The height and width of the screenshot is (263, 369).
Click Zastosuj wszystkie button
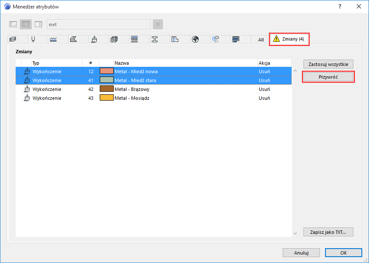(328, 64)
